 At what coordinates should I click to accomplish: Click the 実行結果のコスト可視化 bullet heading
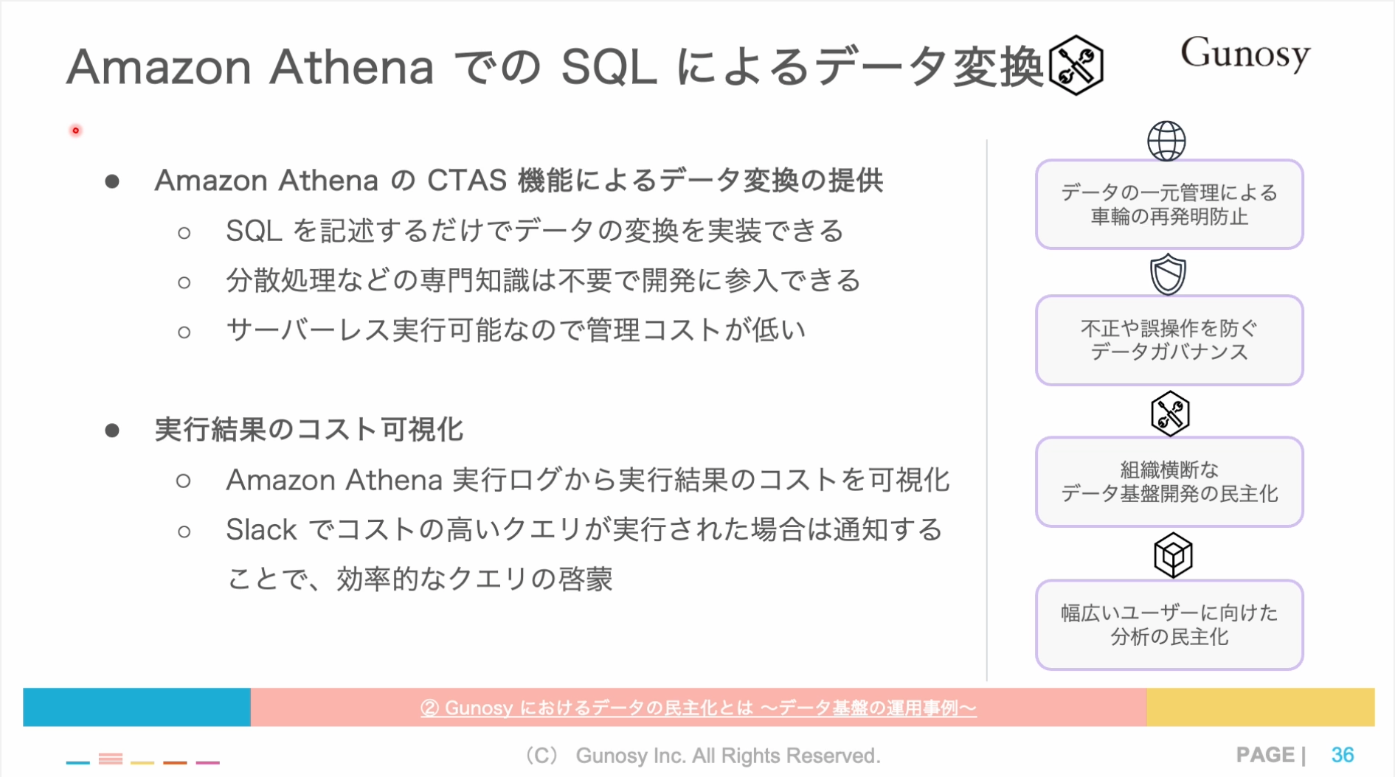click(x=308, y=429)
